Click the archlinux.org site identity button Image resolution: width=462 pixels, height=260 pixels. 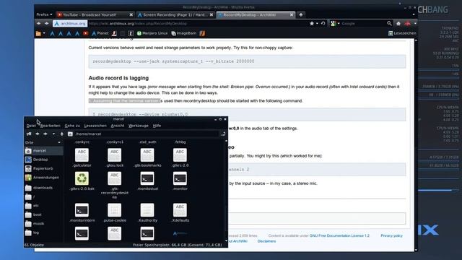tap(70, 24)
